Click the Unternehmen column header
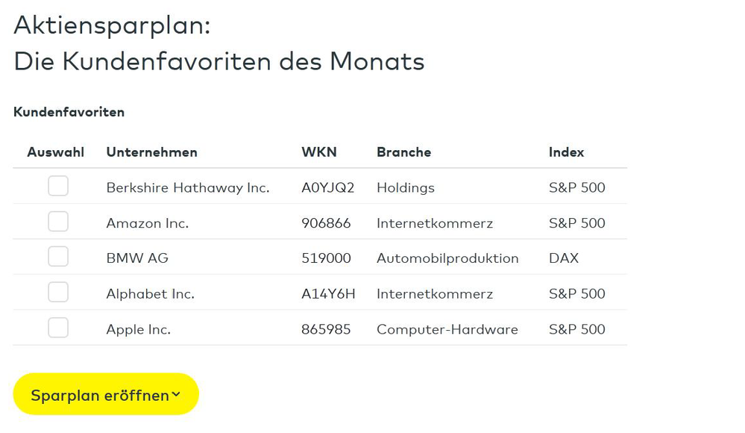The width and height of the screenshot is (745, 433). point(151,152)
